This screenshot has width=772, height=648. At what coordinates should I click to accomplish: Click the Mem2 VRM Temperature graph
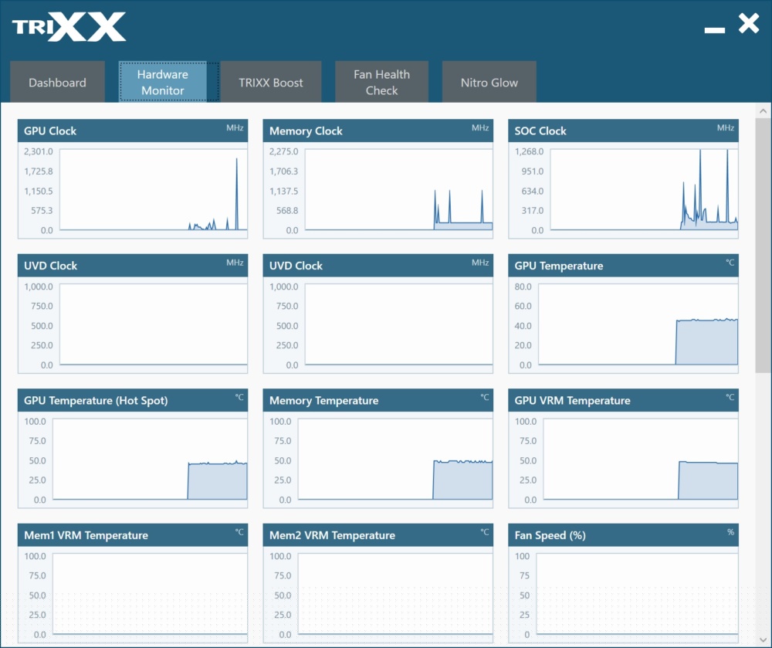pos(394,595)
